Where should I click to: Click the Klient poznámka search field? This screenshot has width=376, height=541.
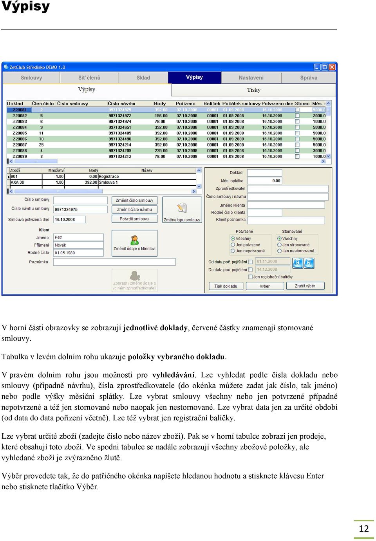click(286, 220)
